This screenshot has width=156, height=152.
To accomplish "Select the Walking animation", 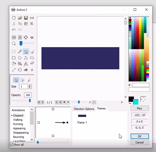I will click(x=18, y=120).
